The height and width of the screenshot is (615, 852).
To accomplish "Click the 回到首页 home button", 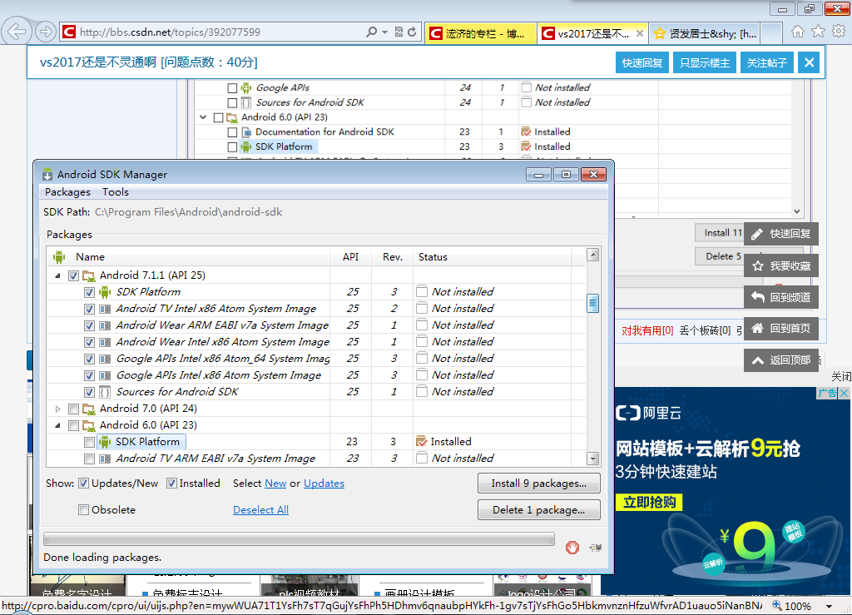I will tap(780, 328).
